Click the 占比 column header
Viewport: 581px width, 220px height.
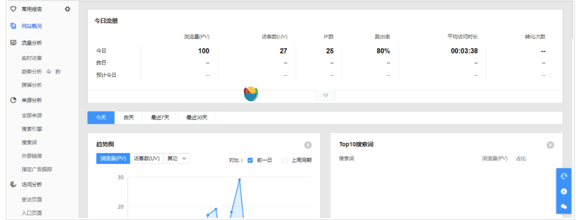(521, 159)
